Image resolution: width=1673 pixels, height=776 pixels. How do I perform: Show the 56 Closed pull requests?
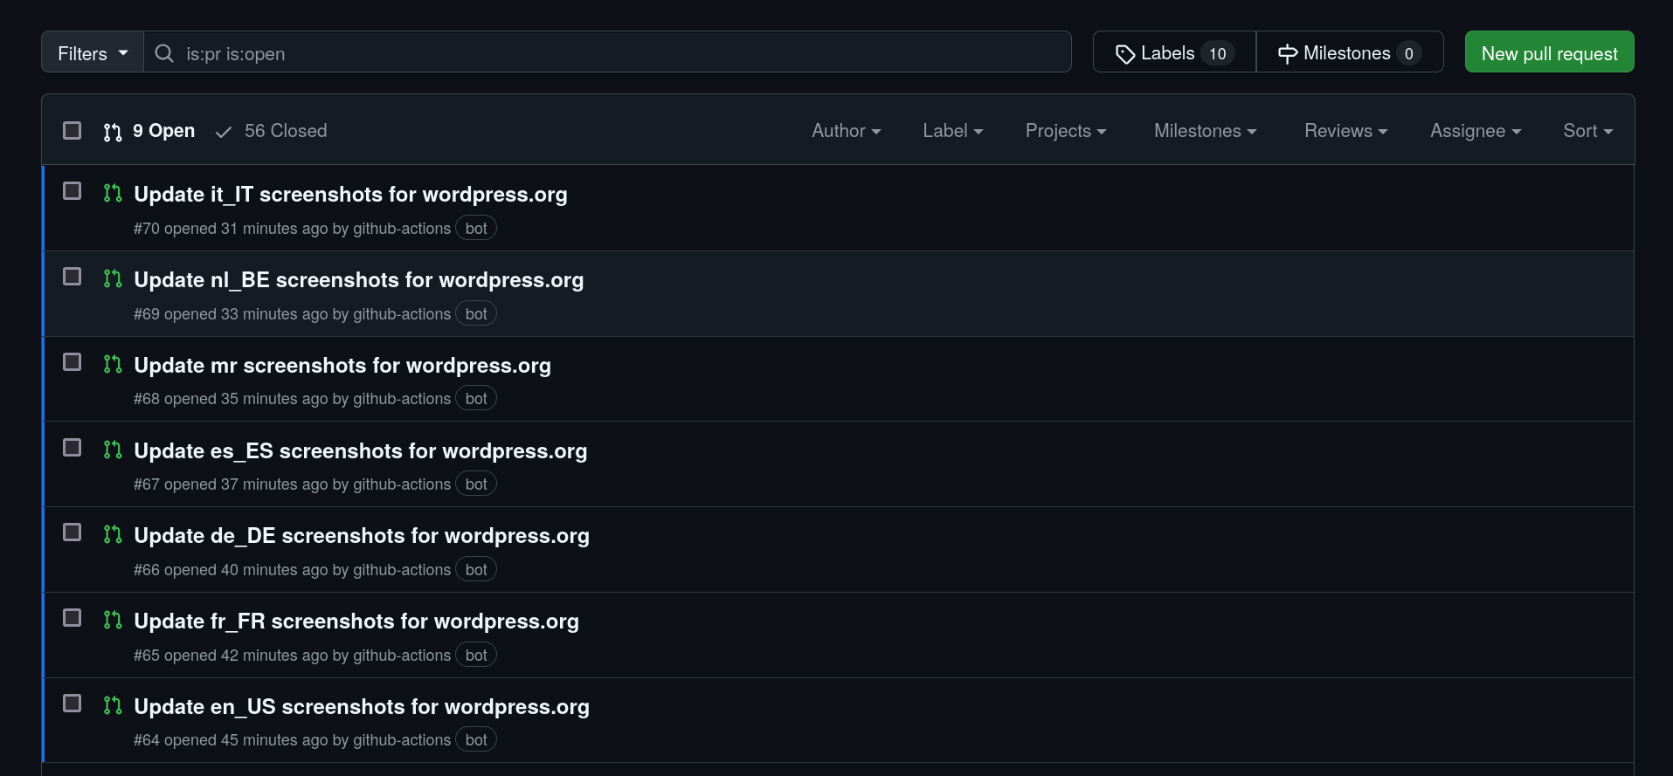tap(271, 131)
